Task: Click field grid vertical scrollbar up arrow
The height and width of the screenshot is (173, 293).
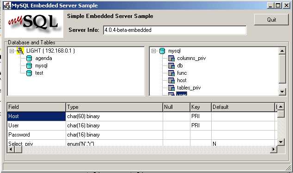Action: coord(281,107)
